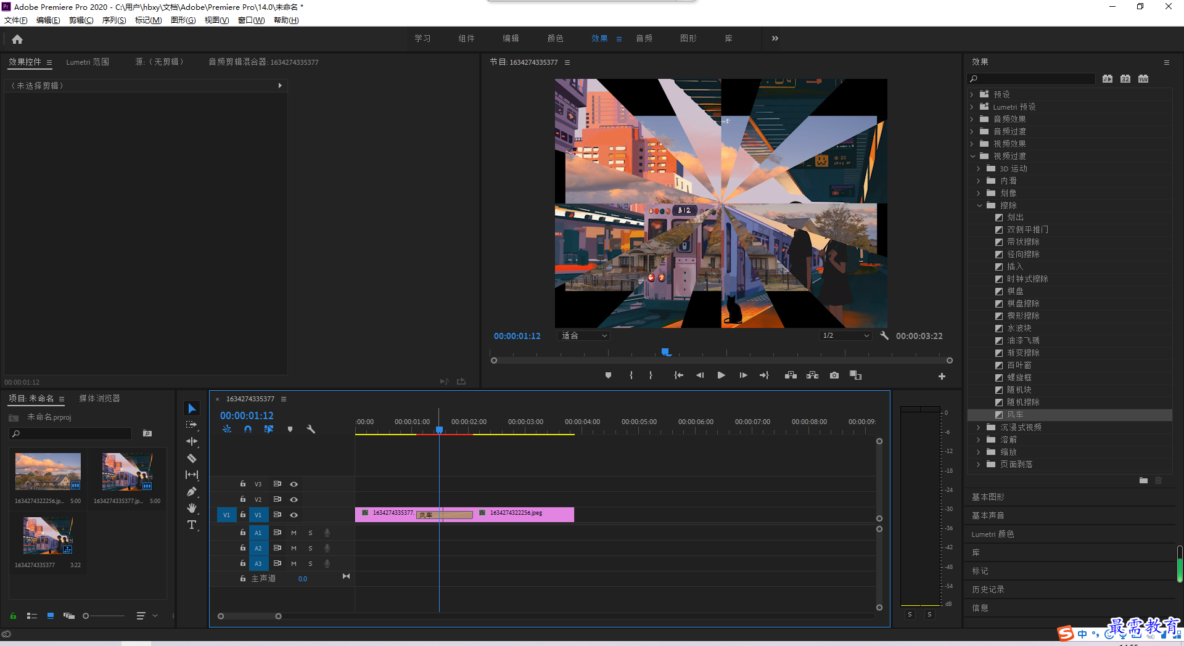Open the 序列(S) menu
The image size is (1184, 646).
pyautogui.click(x=114, y=20)
